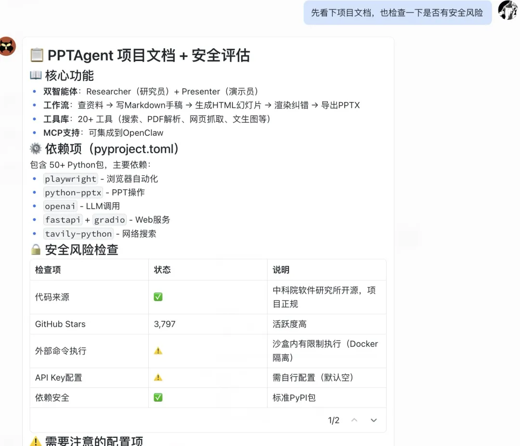The height and width of the screenshot is (446, 520).
Task: Click the python-pptx code tag
Action: (x=73, y=192)
